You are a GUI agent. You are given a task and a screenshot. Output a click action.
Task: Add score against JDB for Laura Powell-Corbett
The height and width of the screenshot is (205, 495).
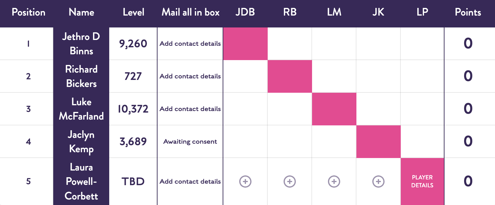point(245,182)
